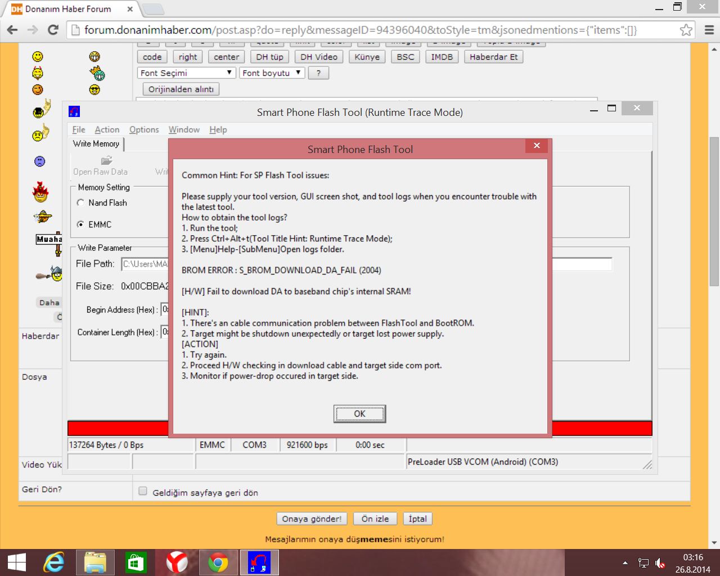Viewport: 720px width, 576px height.
Task: Select the Write Memory tab
Action: tap(96, 144)
